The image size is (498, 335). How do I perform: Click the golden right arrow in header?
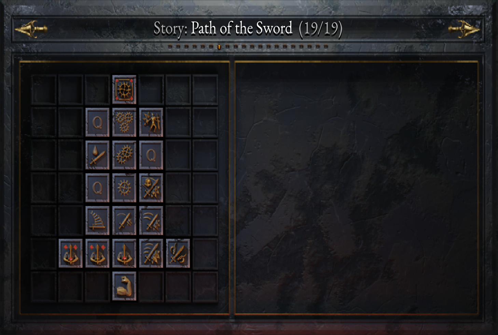point(464,29)
